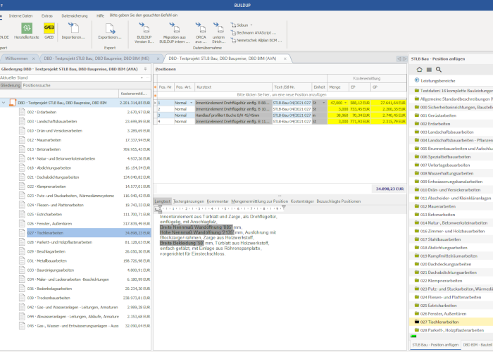
Task: Choose Bechmann AVAScript data import
Action: click(254, 32)
